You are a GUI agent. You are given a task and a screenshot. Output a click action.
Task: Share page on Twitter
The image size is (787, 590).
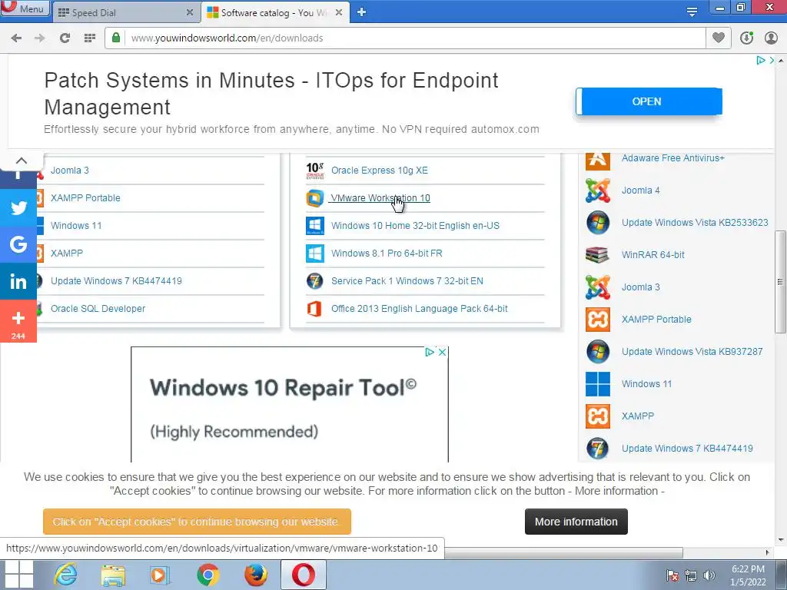click(18, 207)
